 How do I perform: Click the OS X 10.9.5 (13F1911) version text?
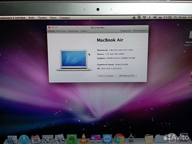click(x=111, y=69)
